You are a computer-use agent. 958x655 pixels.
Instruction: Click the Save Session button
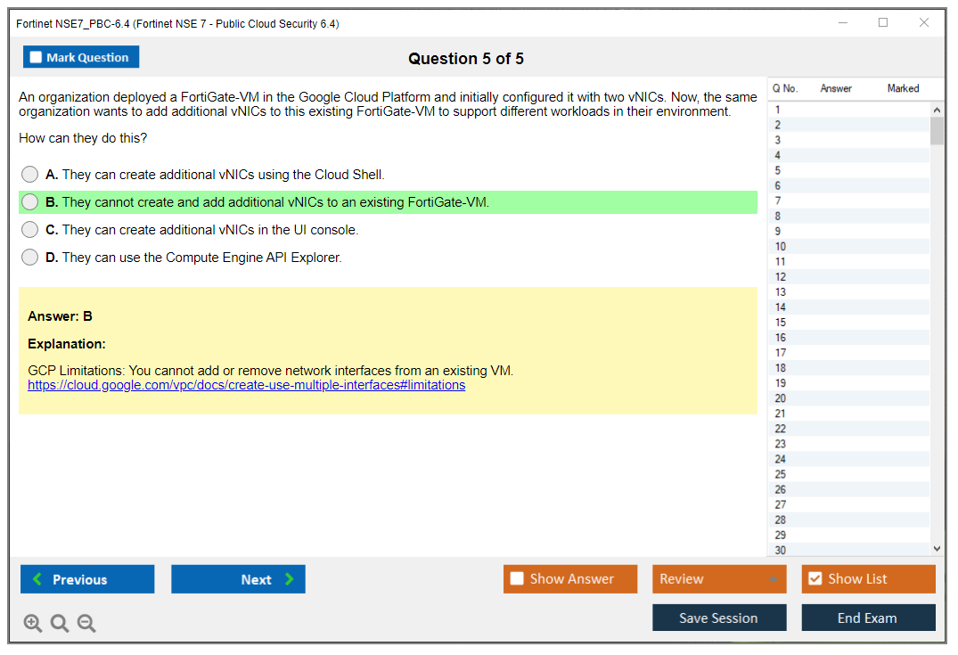[718, 618]
